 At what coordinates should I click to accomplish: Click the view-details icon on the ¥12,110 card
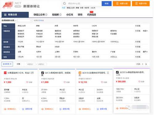[x=98, y=109]
